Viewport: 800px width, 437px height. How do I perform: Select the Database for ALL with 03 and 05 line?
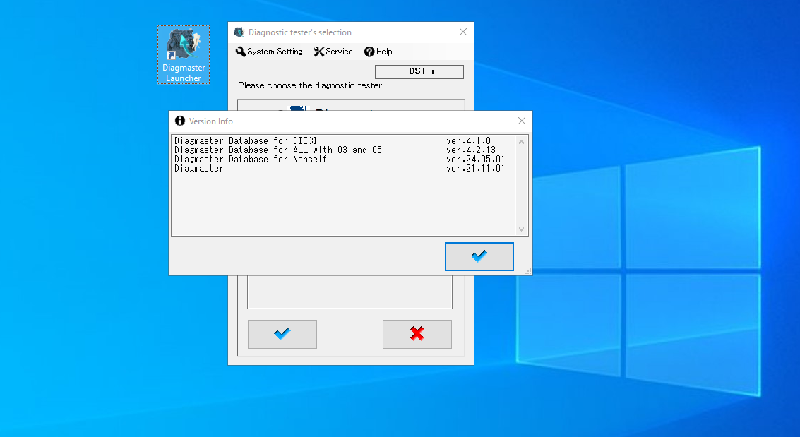(278, 150)
